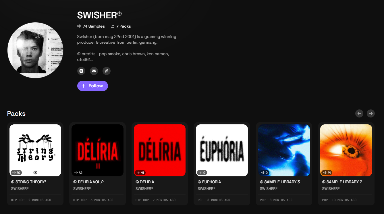384x214 pixels.
Task: Open the website link chain icon
Action: 107,71
